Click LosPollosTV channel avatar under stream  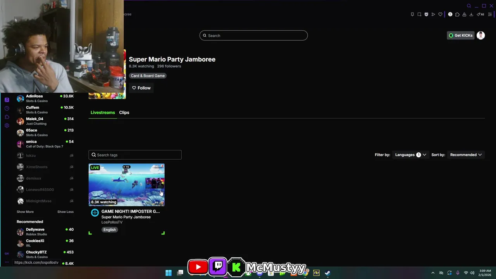tap(95, 212)
